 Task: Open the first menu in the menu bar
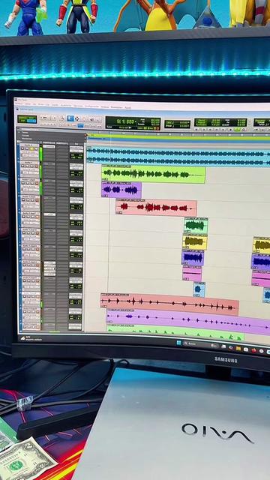[19, 104]
